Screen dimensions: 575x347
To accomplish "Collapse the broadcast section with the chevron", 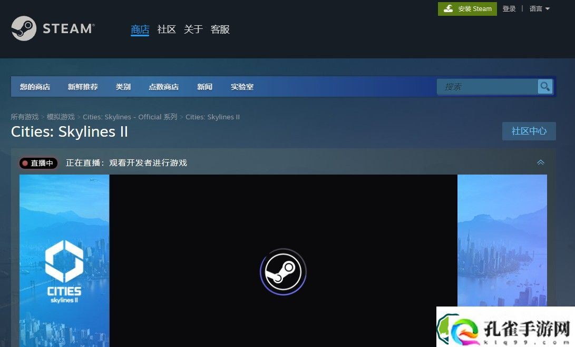I will 541,162.
